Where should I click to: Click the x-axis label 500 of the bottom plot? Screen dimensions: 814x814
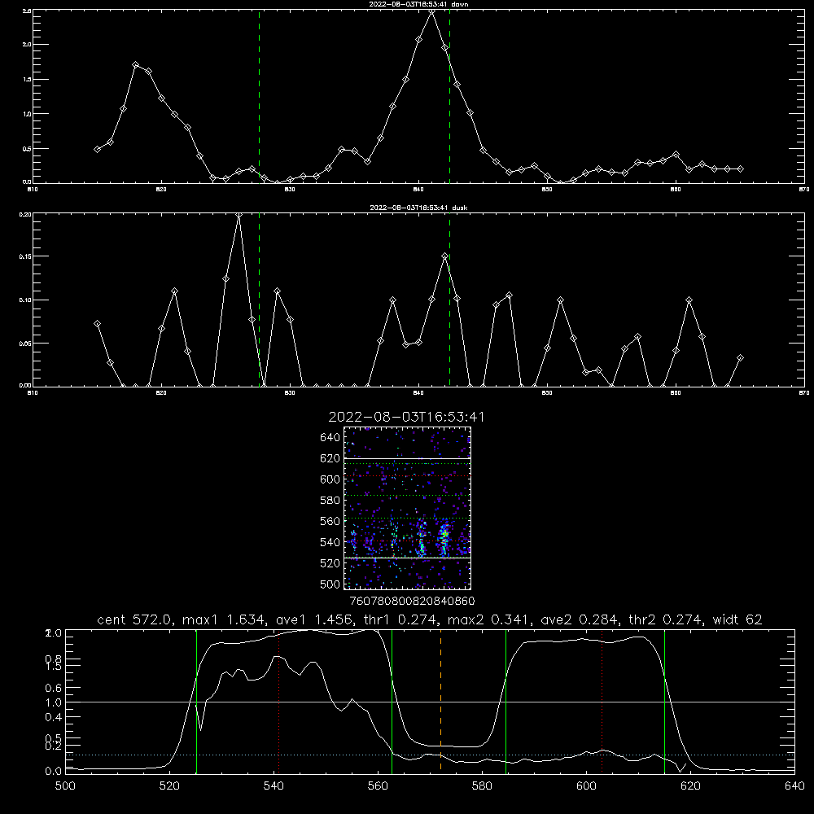tap(65, 786)
